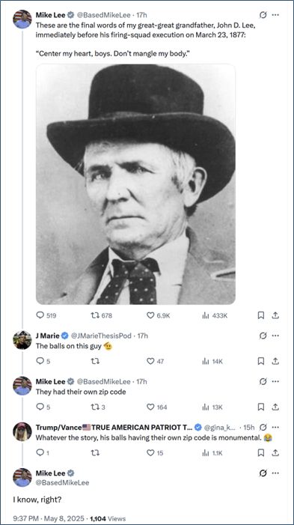Open John D. Lee portrait photo
The image size is (294, 525).
point(135,184)
